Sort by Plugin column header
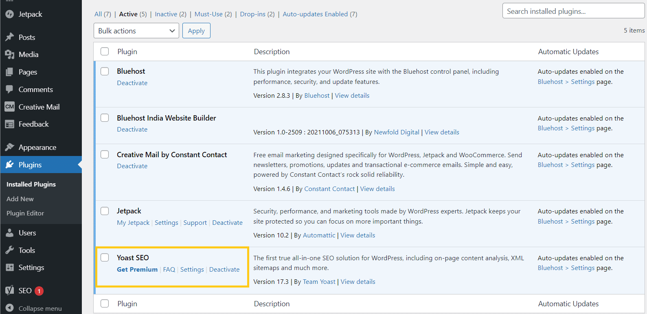 tap(127, 51)
